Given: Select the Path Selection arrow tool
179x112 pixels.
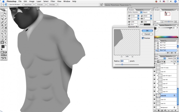Looking at the screenshot, I should [2, 34].
